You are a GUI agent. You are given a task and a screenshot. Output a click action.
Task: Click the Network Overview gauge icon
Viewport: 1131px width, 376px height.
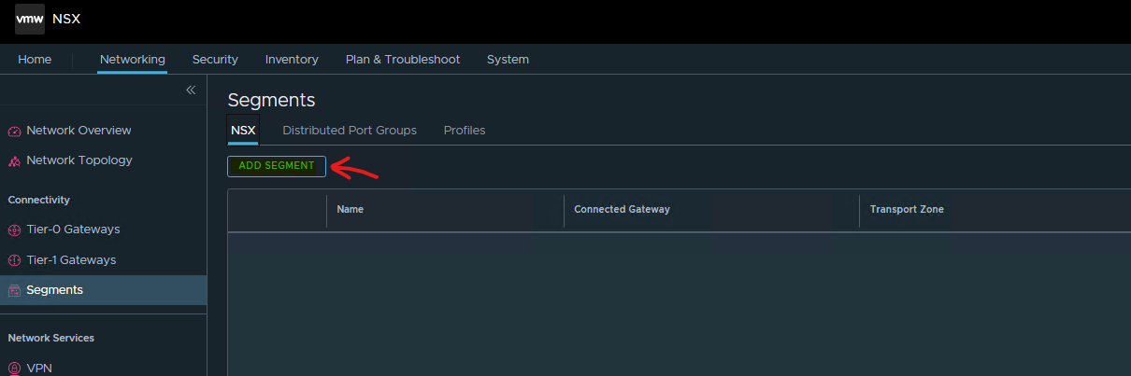[14, 132]
